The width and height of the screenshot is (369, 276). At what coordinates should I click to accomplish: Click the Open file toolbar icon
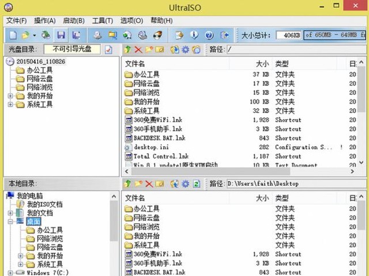click(x=25, y=36)
